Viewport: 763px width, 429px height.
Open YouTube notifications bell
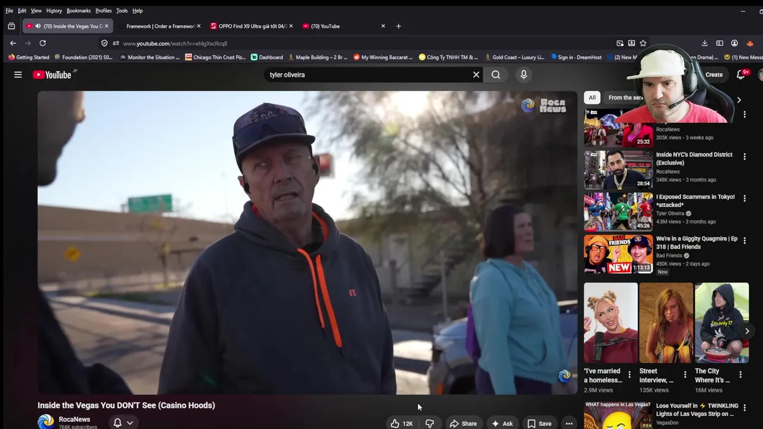coord(741,74)
